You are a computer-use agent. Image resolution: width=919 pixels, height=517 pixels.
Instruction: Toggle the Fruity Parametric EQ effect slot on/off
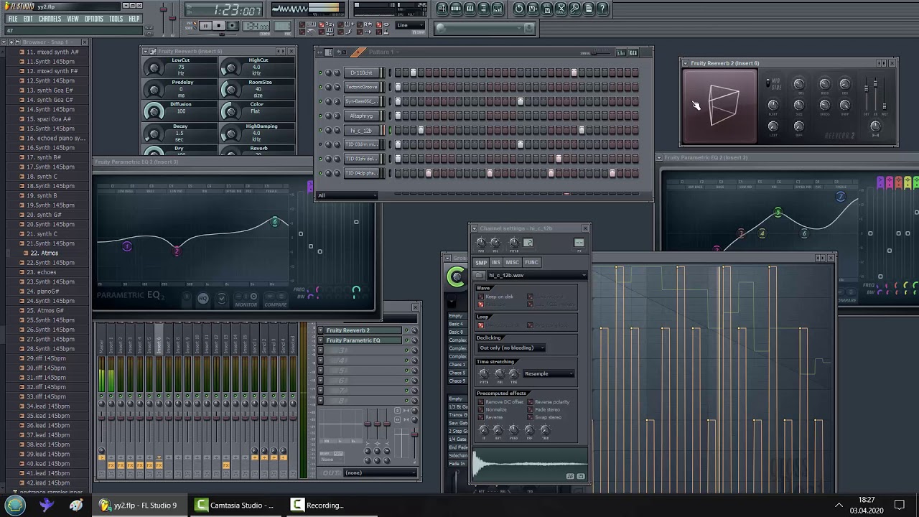[x=406, y=340]
